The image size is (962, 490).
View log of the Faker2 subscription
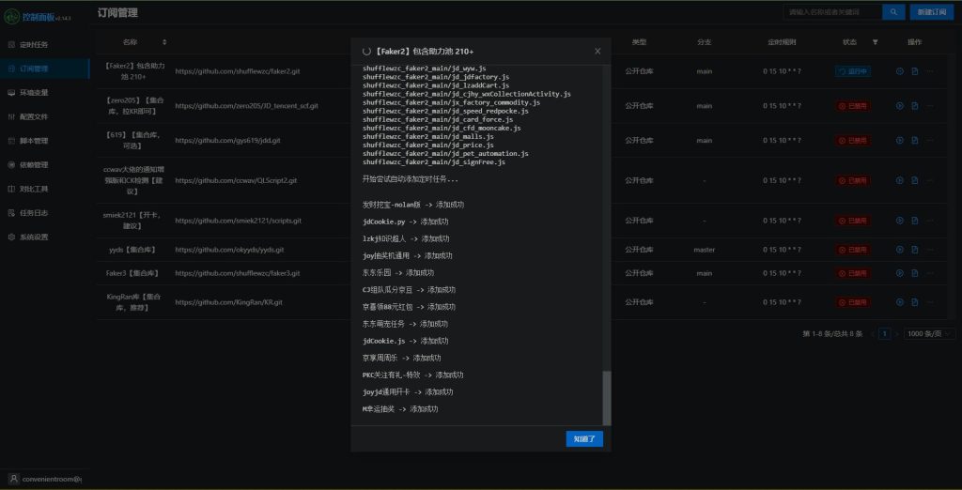point(915,71)
